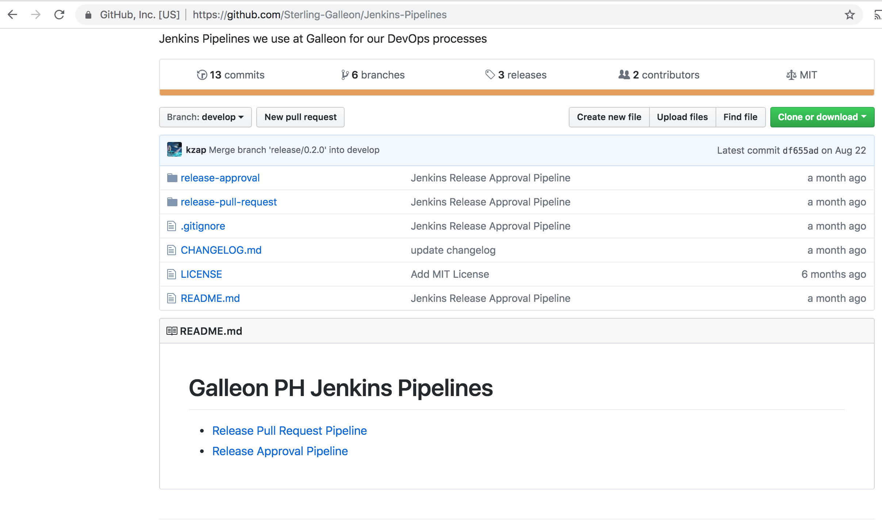Click kzap's avatar thumbnail

pos(175,150)
